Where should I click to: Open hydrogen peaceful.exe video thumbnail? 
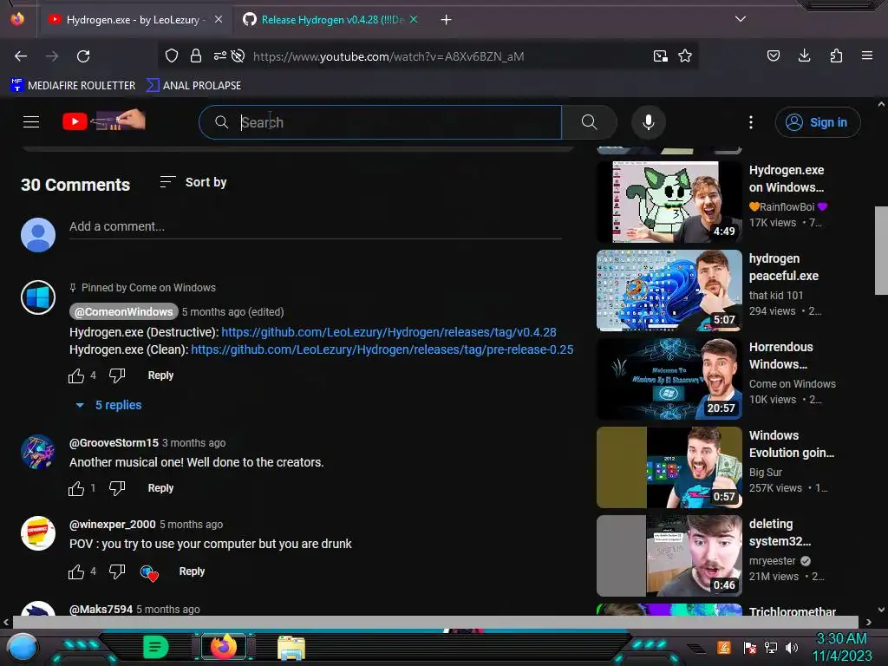(669, 291)
